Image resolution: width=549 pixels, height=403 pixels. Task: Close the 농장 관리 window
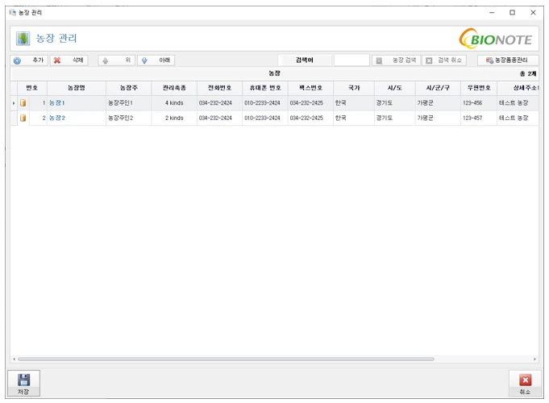[533, 13]
